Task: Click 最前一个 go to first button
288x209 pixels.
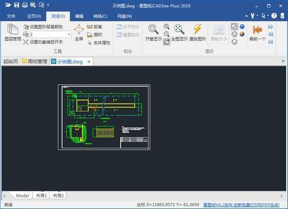Action: (257, 32)
